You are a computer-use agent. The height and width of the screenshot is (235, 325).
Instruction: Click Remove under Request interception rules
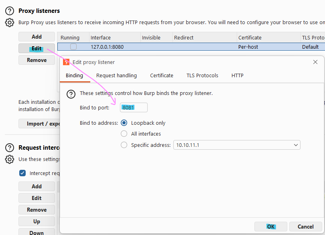[37, 210]
